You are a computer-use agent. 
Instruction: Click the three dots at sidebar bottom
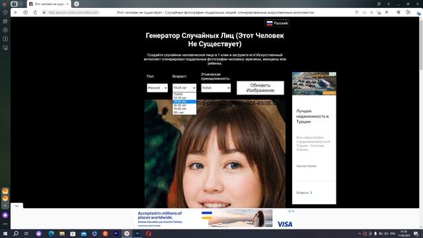(x=5, y=224)
